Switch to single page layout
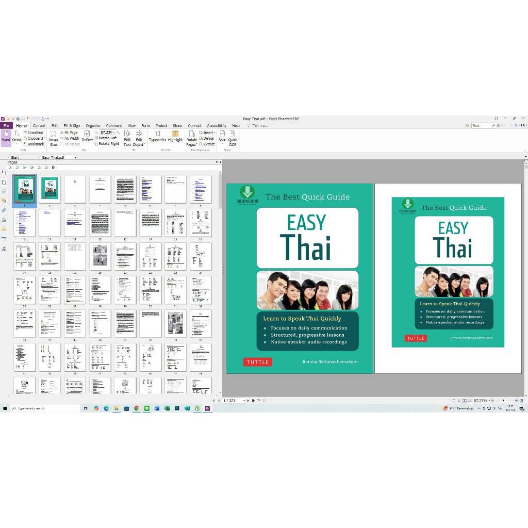Screen dimensions: 528x528 (454, 401)
